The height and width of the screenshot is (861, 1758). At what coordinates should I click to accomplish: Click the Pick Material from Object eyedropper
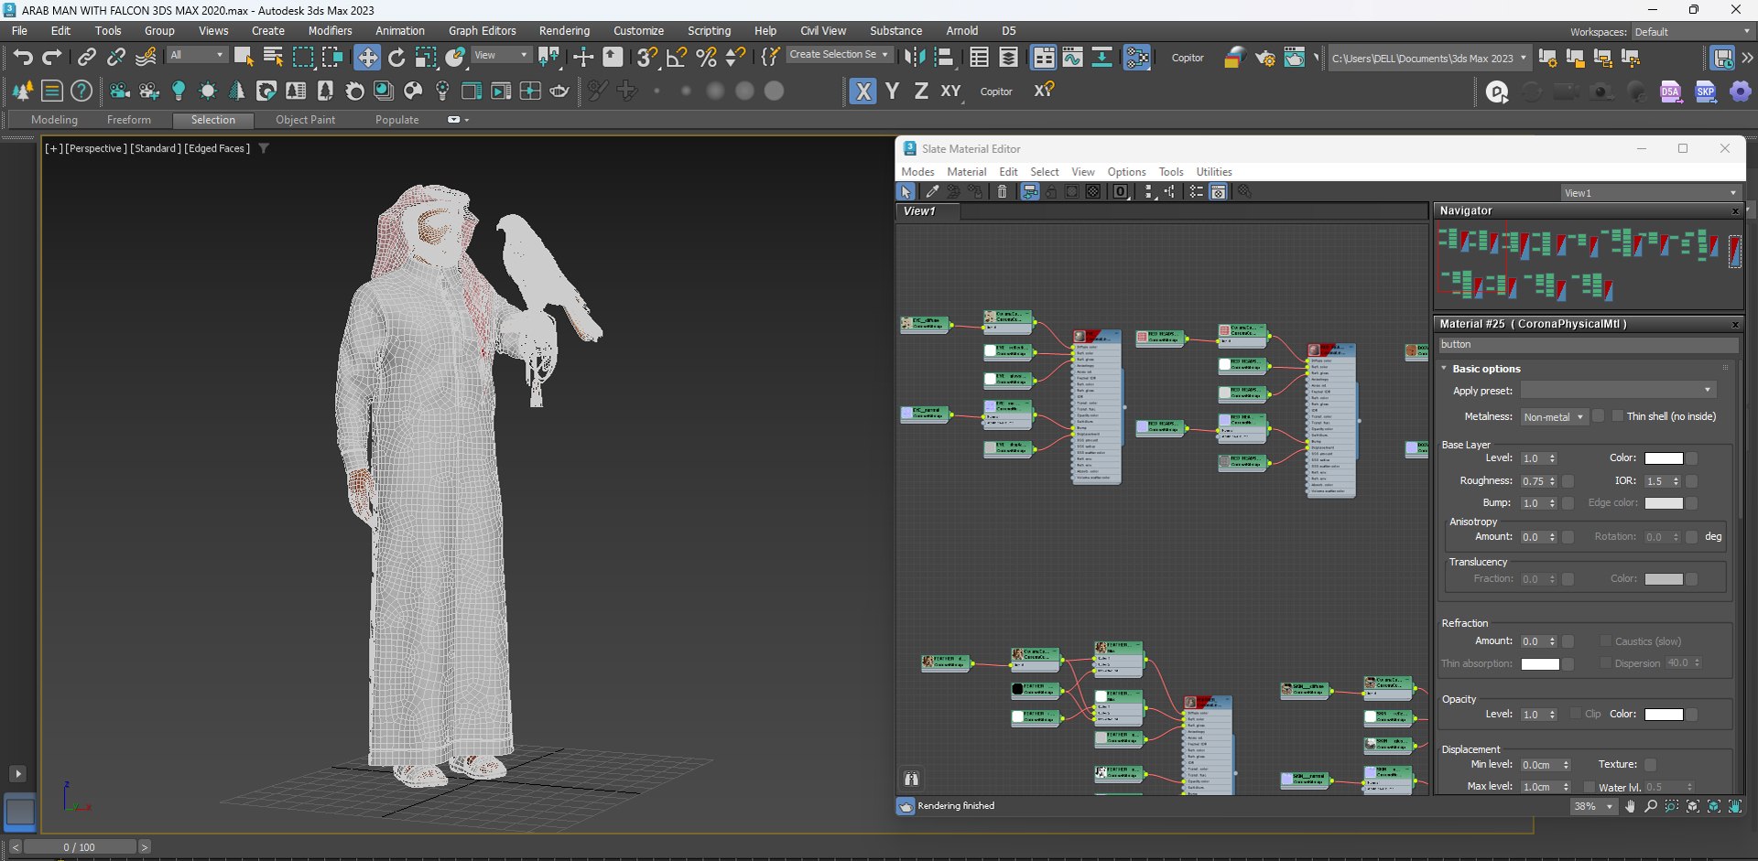[x=932, y=191]
